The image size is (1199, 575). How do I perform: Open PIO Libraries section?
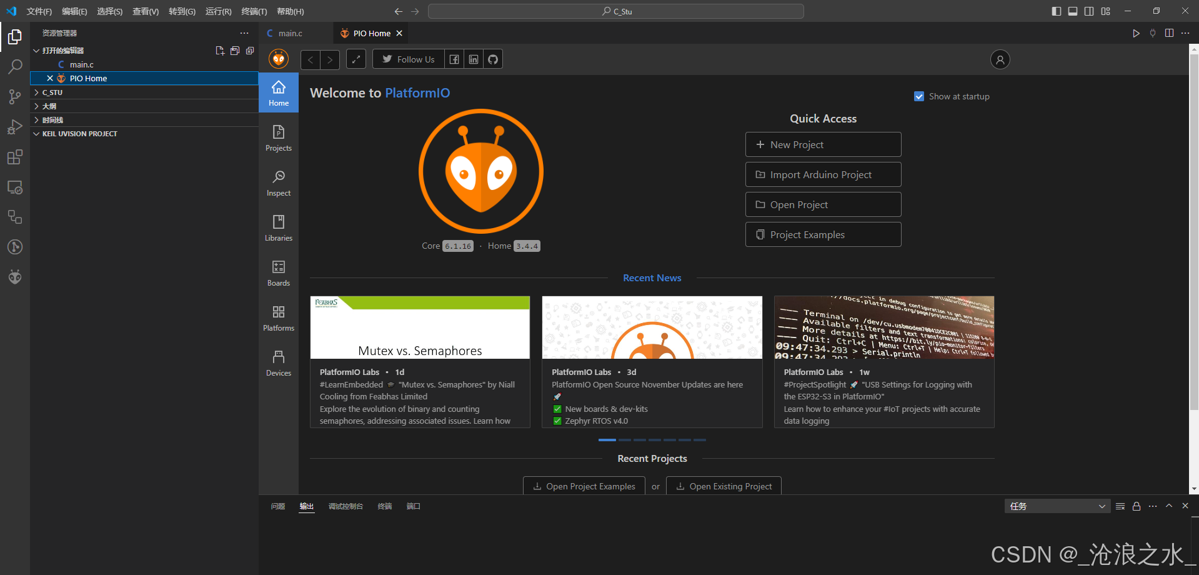tap(279, 228)
